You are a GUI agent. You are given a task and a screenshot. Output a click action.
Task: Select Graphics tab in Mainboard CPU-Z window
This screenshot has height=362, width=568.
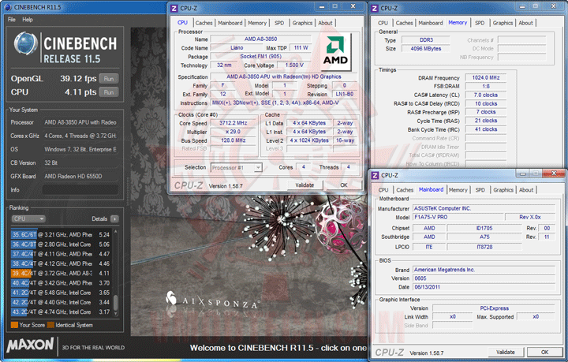pyautogui.click(x=503, y=190)
